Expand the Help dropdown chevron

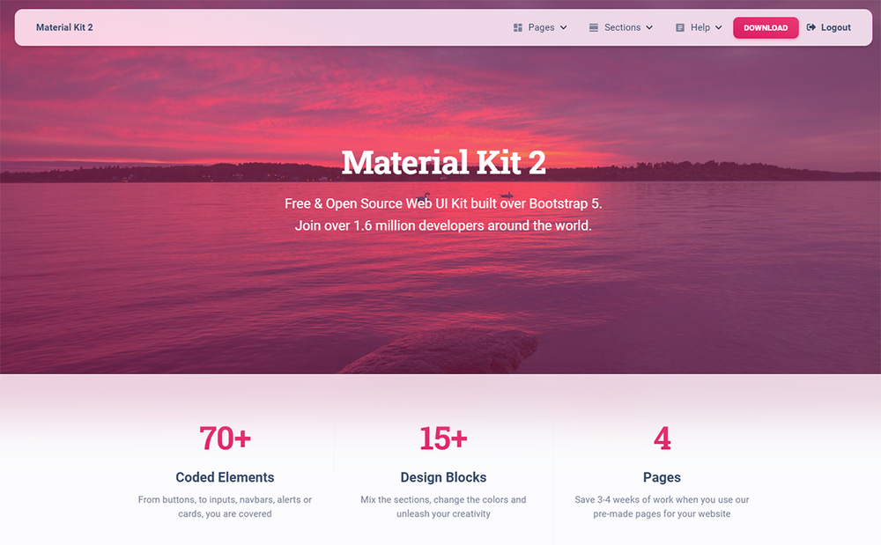(718, 27)
